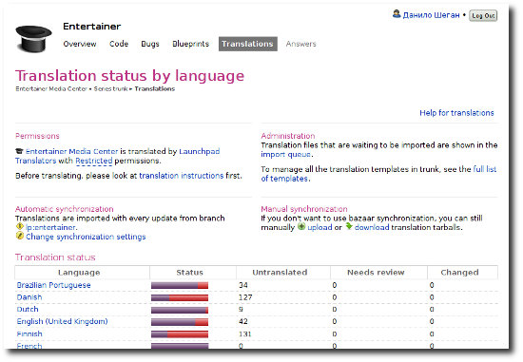Click the Dutch status progress bar
The width and height of the screenshot is (523, 362).
pos(180,310)
